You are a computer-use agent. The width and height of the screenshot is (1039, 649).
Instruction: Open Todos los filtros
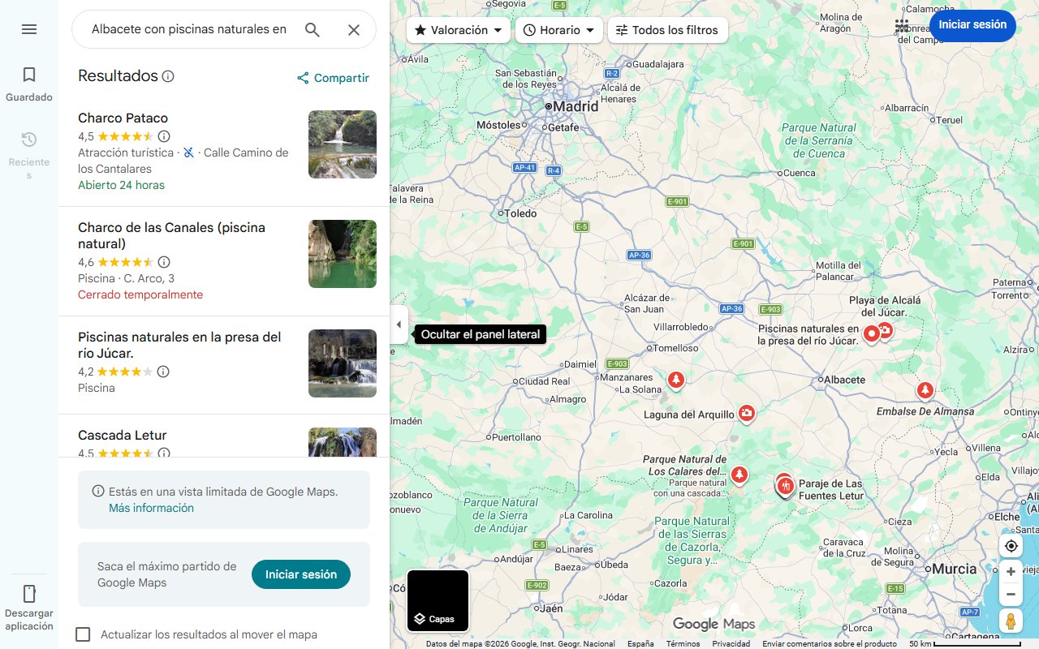667,29
